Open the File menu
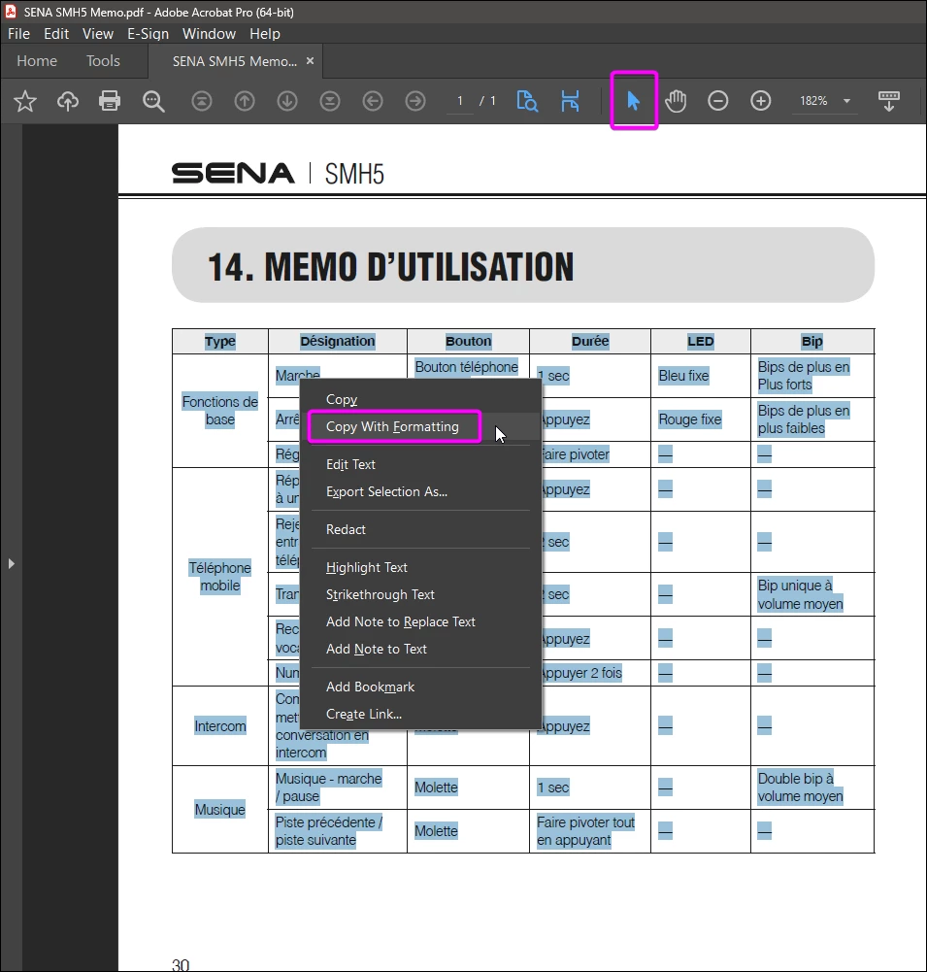The image size is (927, 972). click(18, 33)
